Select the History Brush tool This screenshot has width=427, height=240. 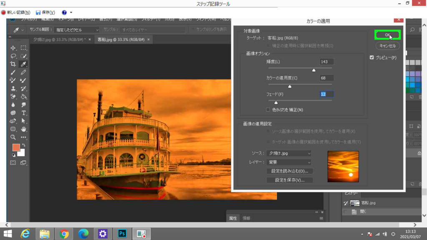23,88
